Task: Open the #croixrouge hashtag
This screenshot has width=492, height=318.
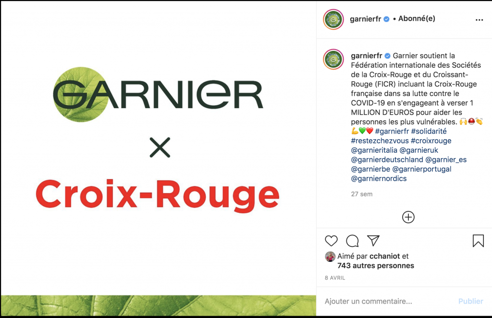Action: point(431,140)
